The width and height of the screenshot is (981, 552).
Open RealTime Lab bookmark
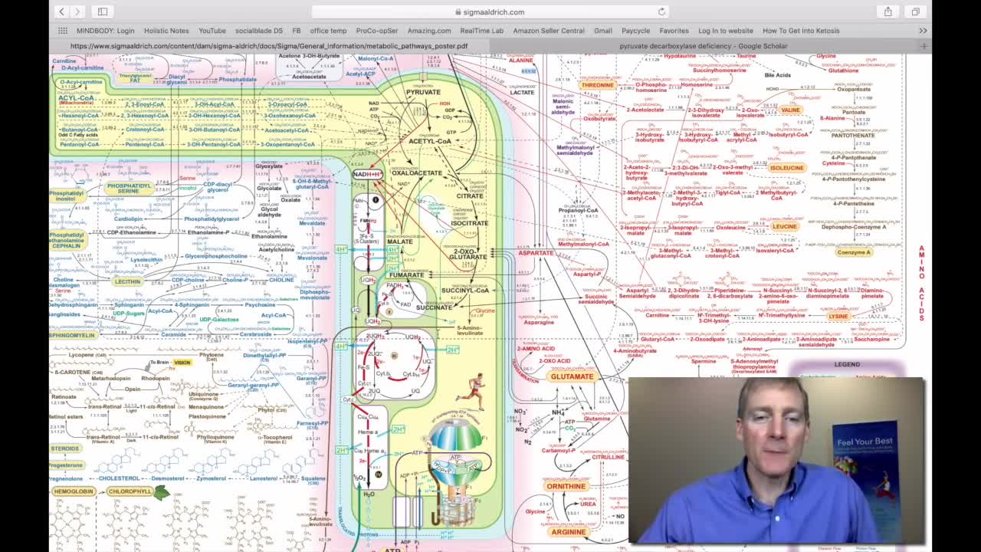coord(482,31)
